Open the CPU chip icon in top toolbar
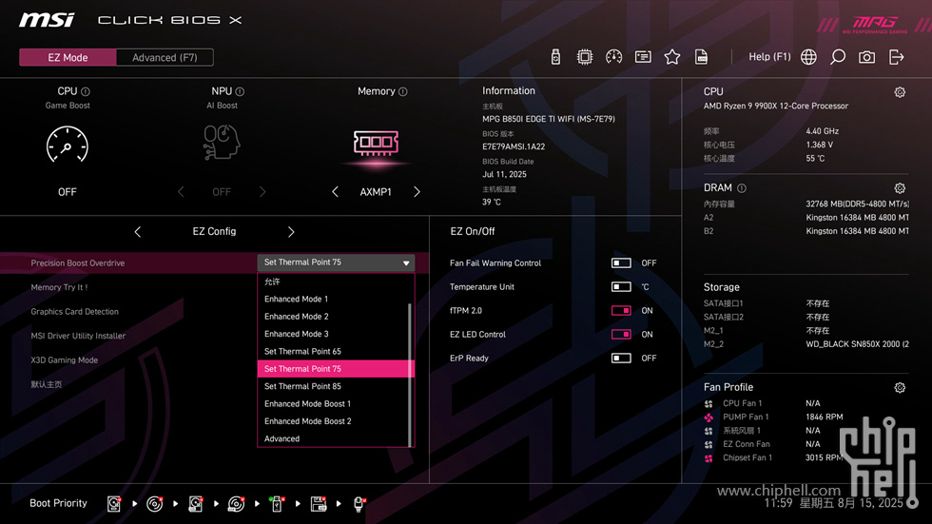 click(x=584, y=57)
